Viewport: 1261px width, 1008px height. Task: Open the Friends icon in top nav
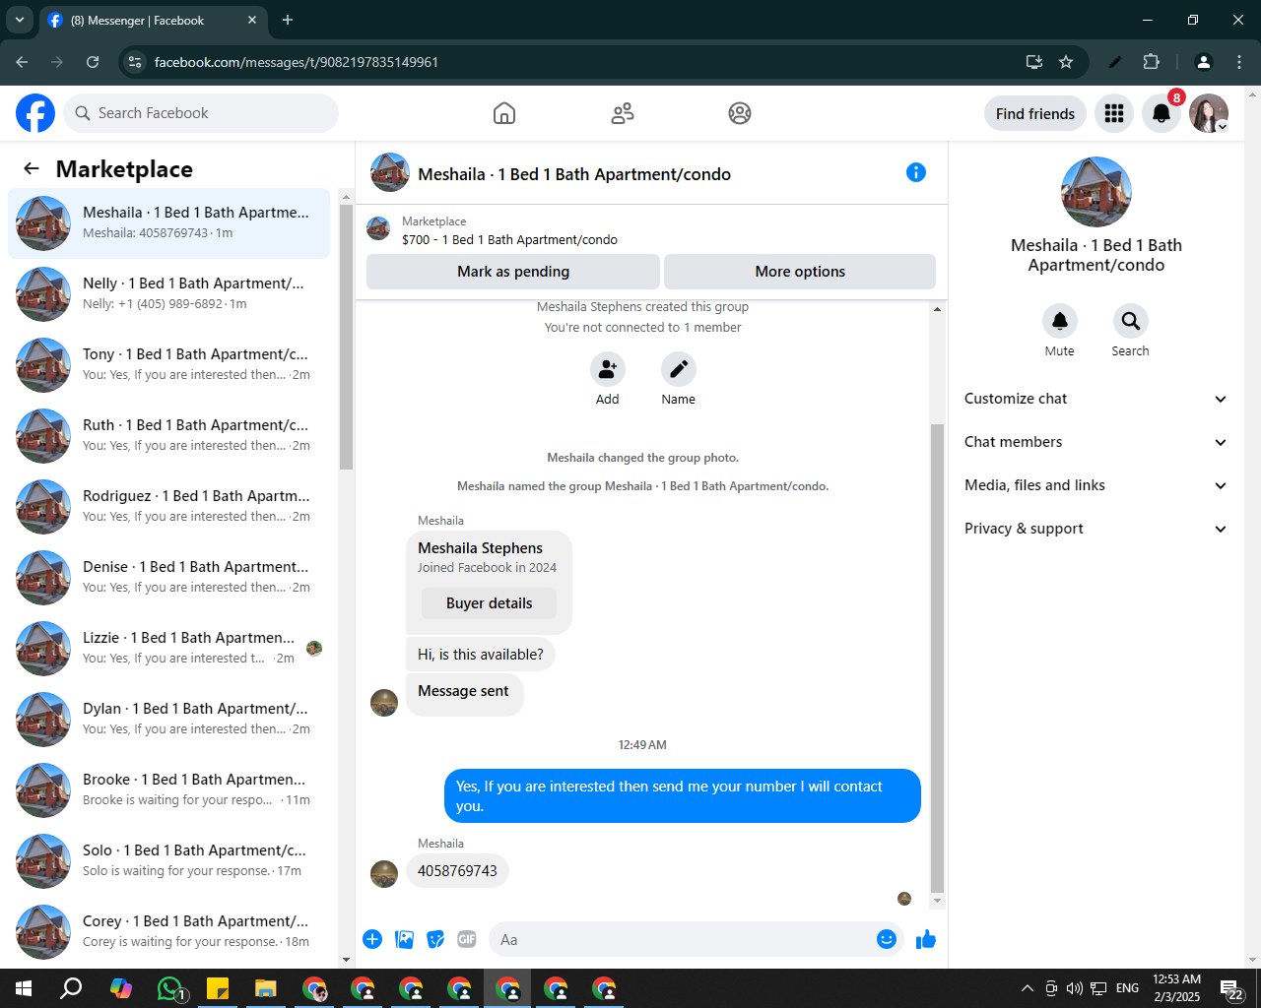(x=623, y=113)
